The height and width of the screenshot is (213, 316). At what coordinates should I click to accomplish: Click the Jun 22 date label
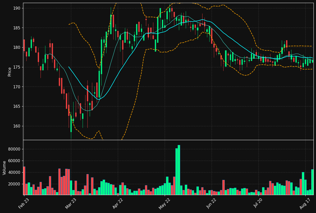click(x=211, y=204)
